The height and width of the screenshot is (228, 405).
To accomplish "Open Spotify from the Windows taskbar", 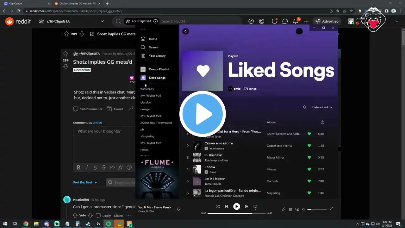I will [x=109, y=224].
